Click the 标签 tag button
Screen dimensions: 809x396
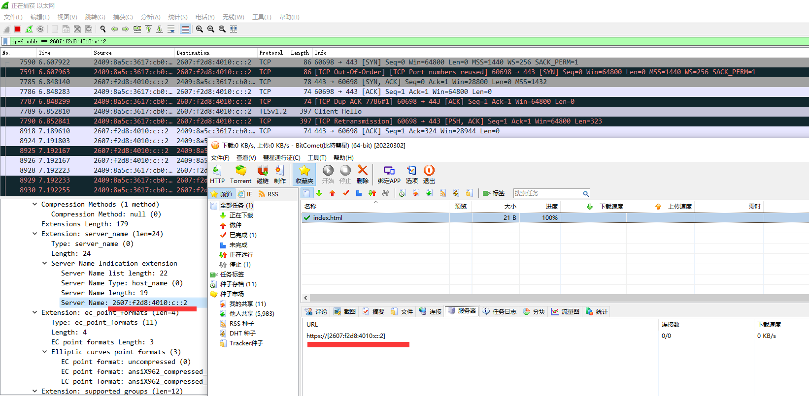point(494,193)
